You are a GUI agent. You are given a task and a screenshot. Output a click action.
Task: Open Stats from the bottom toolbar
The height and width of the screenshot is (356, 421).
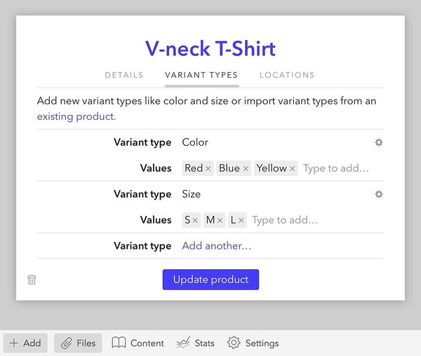coord(196,343)
